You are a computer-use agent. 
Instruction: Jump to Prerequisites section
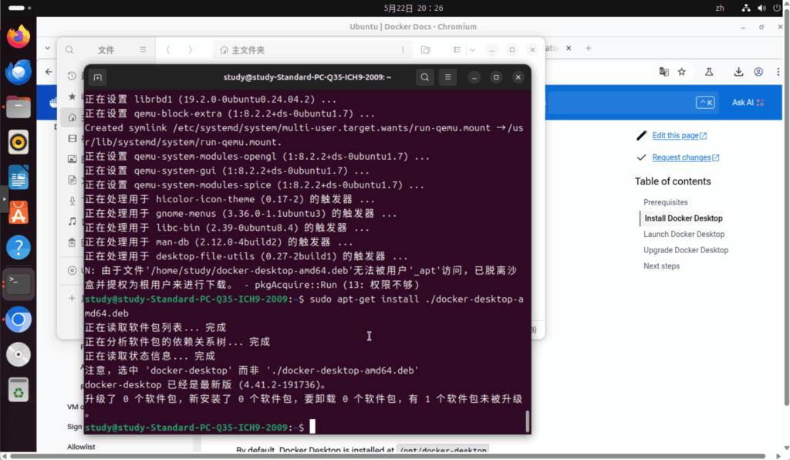point(665,202)
